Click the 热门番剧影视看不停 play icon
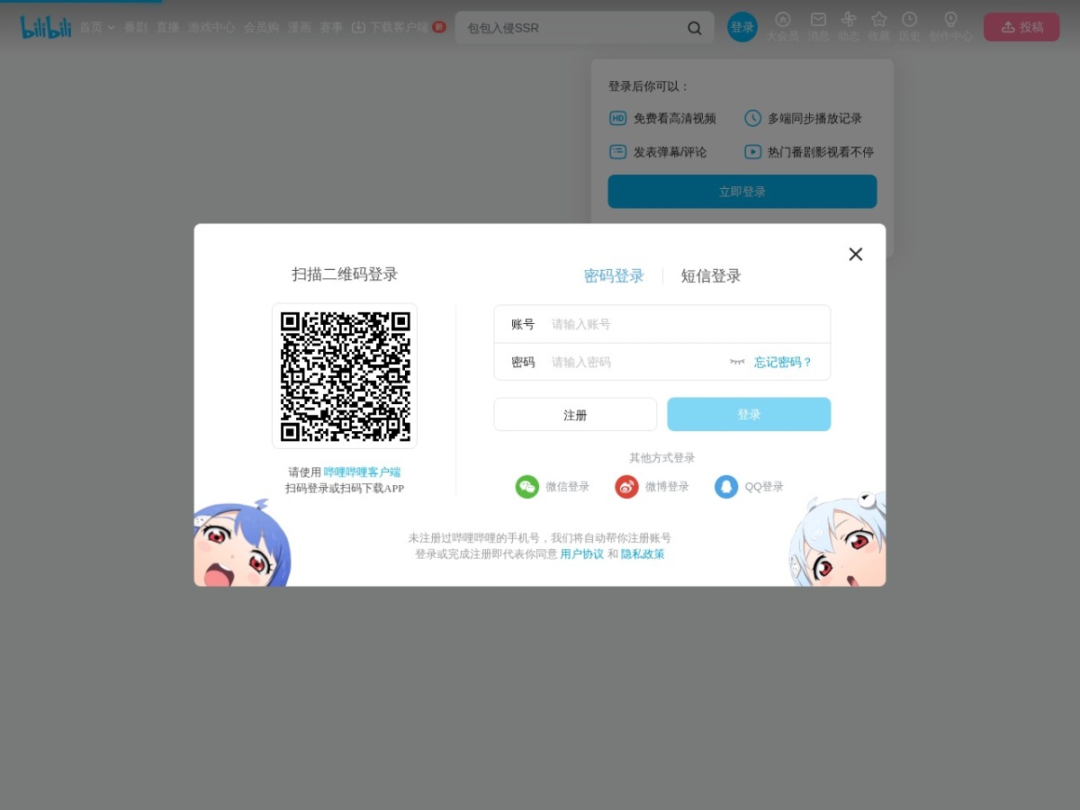The width and height of the screenshot is (1080, 810). click(752, 152)
